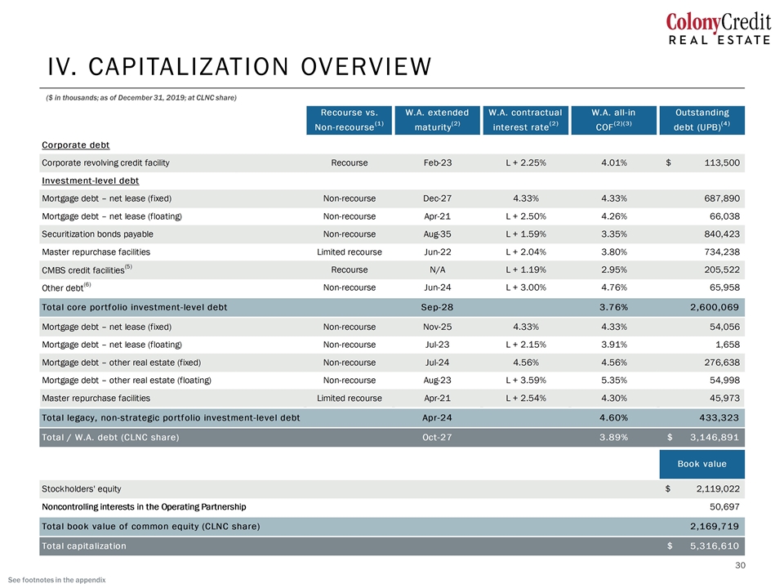Select the 'Total capitalization' row label

pyautogui.click(x=84, y=546)
